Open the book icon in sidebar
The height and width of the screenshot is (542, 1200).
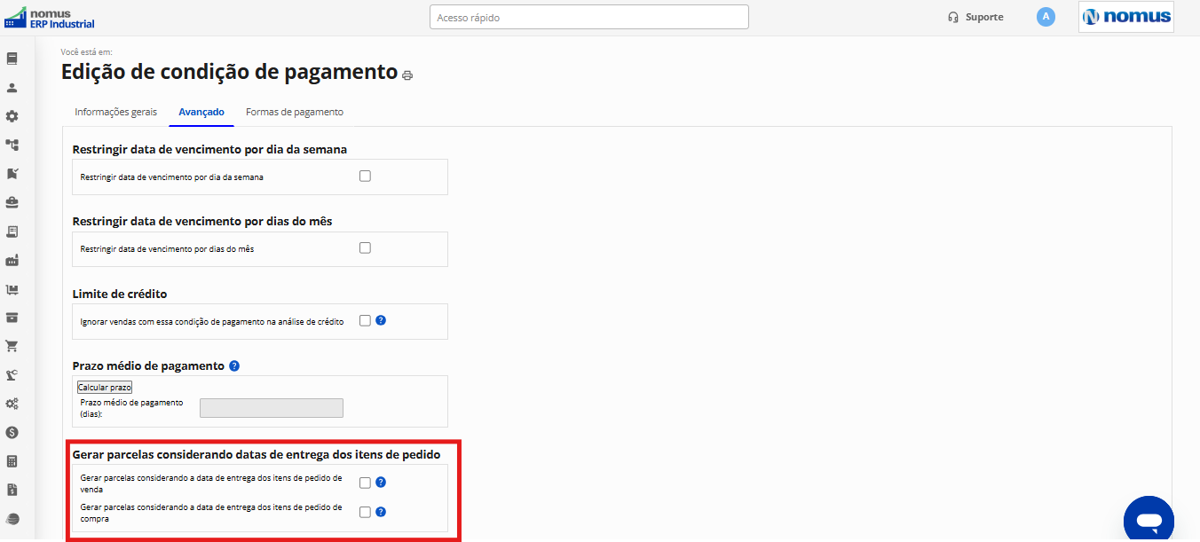click(x=12, y=59)
